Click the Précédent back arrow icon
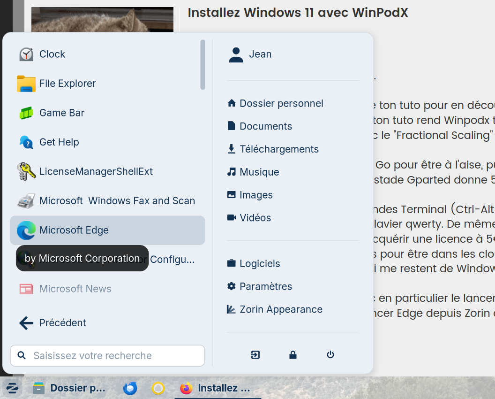Image resolution: width=495 pixels, height=399 pixels. (x=26, y=323)
